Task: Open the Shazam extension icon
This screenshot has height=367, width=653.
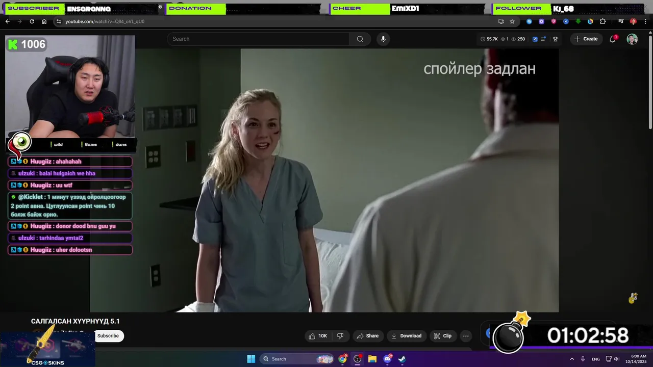Action: coord(529,21)
